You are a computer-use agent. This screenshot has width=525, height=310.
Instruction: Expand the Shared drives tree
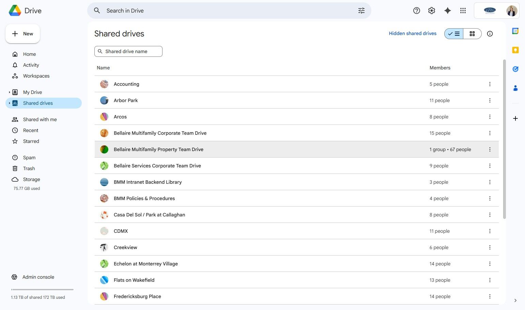10,103
